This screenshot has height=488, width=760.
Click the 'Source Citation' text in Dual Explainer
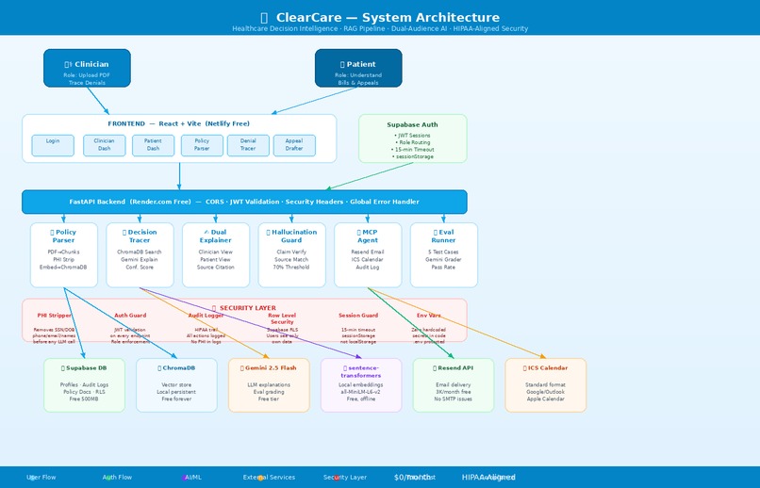pos(216,268)
